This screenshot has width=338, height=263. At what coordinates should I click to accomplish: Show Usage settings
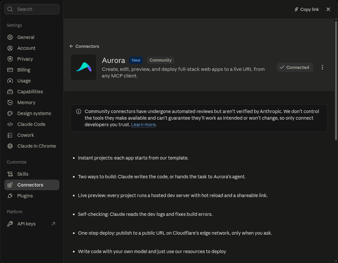click(x=32, y=81)
